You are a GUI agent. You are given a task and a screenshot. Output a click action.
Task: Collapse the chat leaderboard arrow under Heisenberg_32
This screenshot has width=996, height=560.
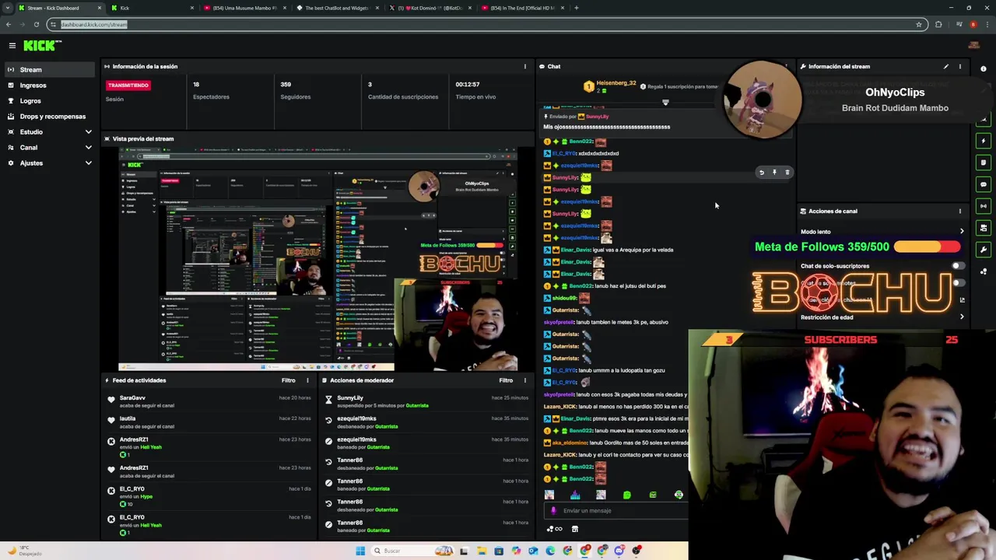coord(665,102)
